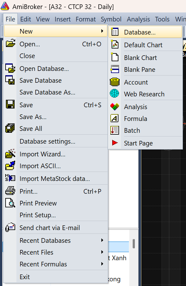Select Save Database menu entry

pos(55,81)
